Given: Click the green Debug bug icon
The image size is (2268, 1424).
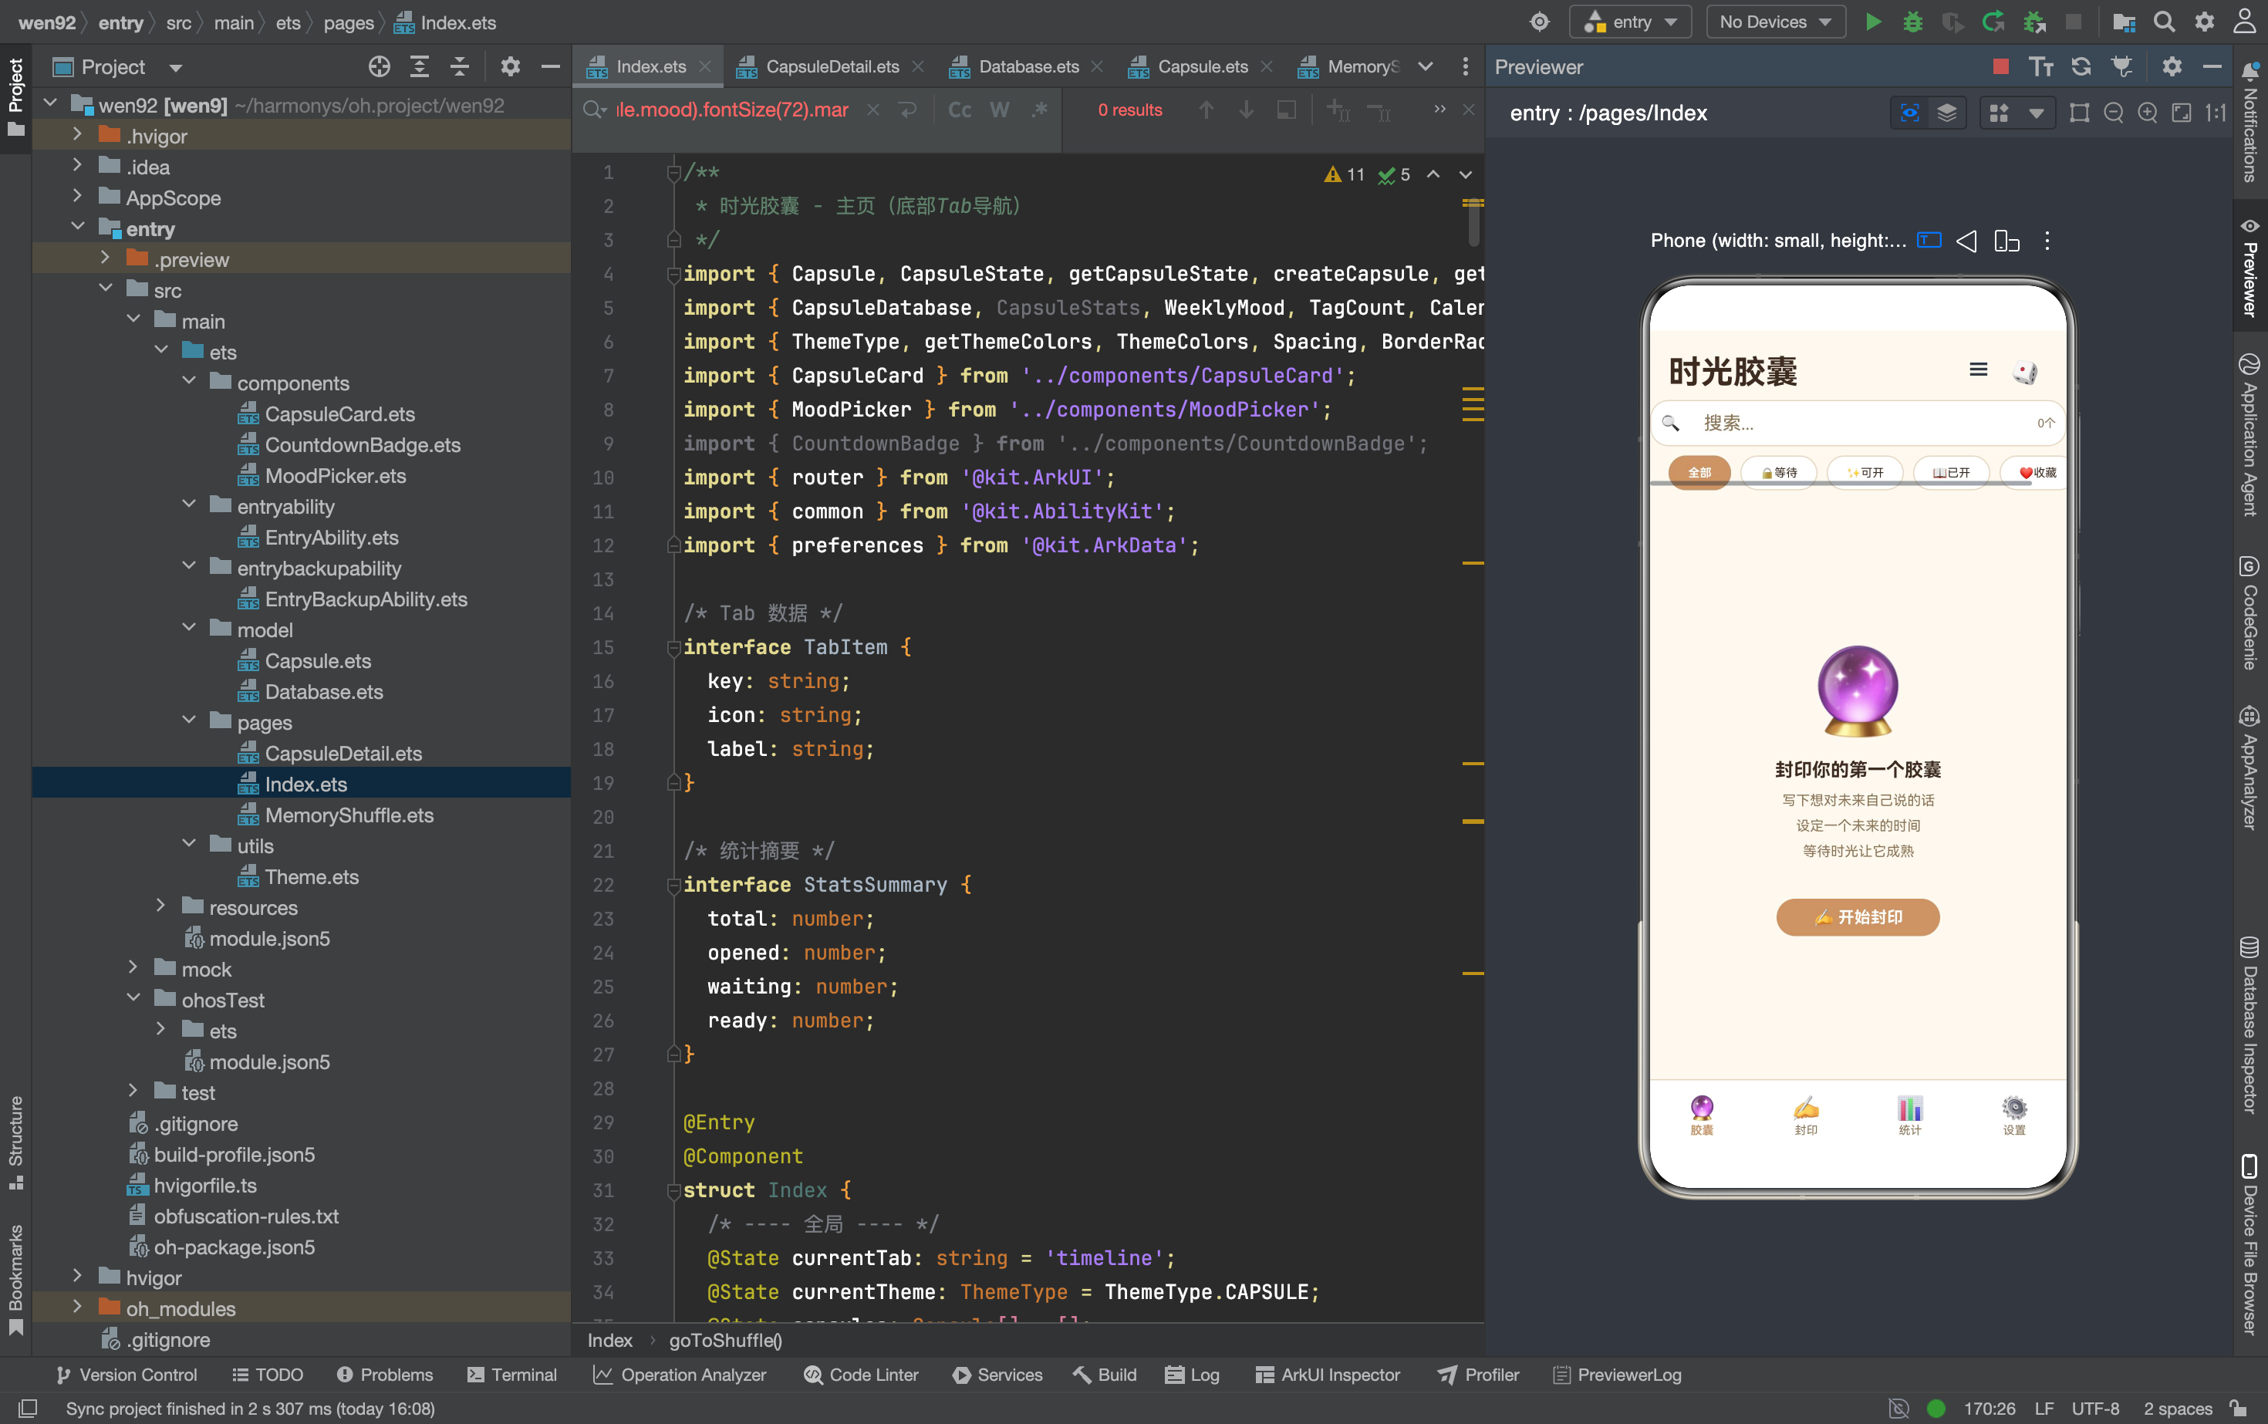Looking at the screenshot, I should tap(1912, 22).
